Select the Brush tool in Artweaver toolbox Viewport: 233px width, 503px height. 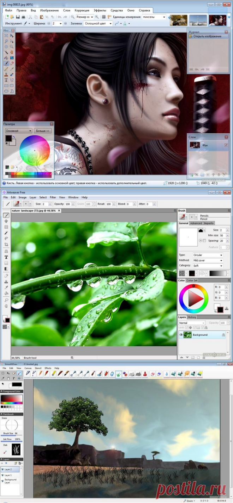pos(6,215)
